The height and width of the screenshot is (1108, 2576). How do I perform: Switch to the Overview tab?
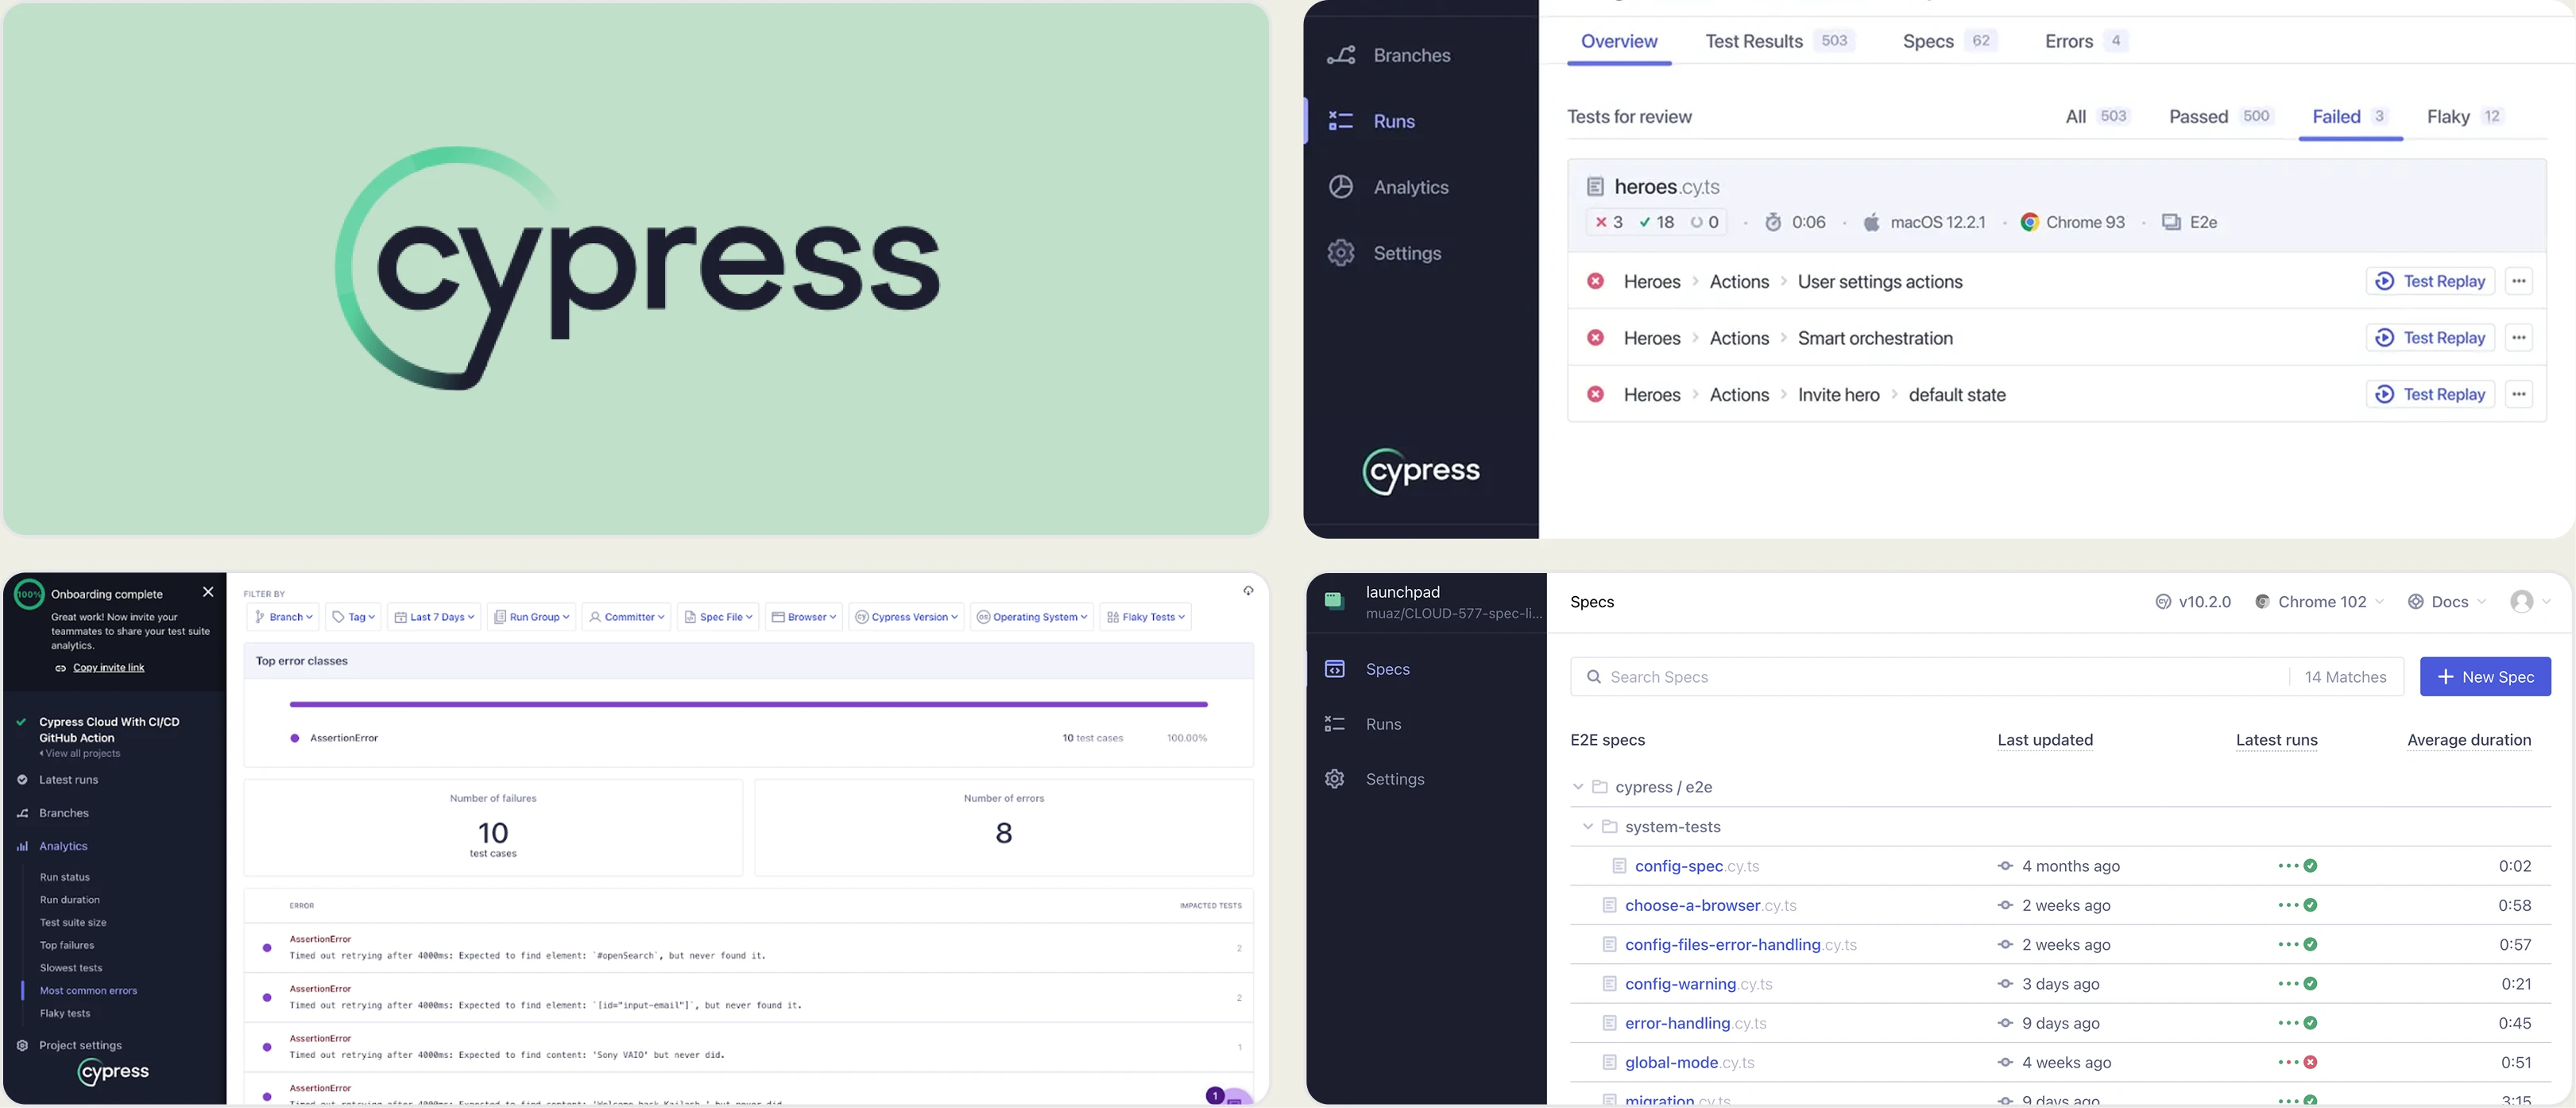(x=1619, y=41)
